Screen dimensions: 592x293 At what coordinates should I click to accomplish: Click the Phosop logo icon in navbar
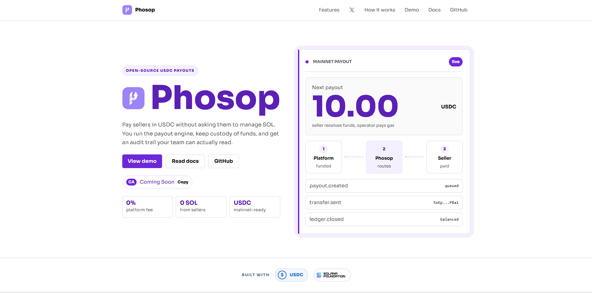click(x=127, y=10)
